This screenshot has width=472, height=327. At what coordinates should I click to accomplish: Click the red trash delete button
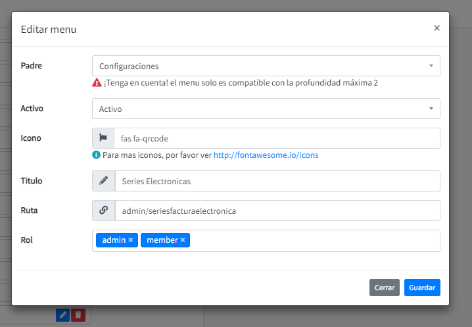click(x=78, y=315)
